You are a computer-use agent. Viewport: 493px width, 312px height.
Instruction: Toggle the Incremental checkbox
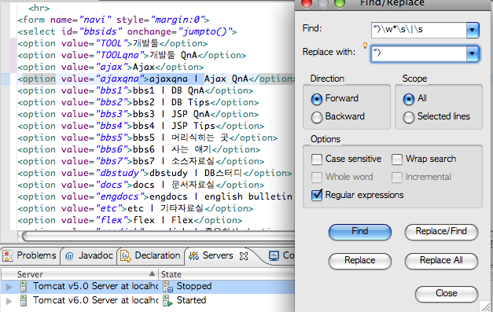click(x=397, y=177)
